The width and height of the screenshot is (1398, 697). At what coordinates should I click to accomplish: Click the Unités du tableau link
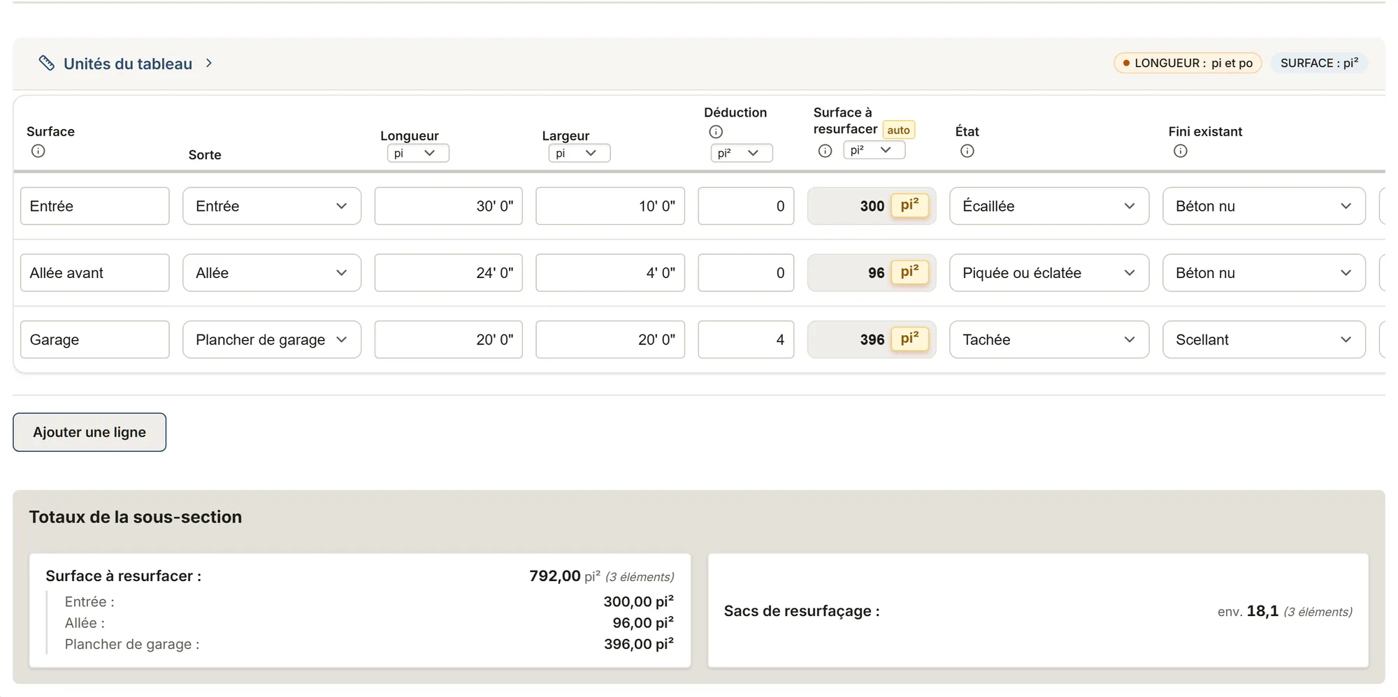coord(128,64)
